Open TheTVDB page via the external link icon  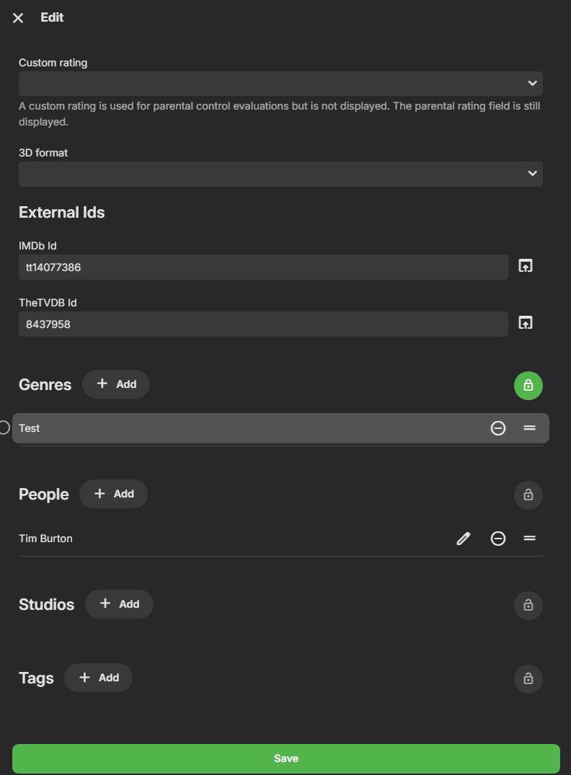[525, 322]
